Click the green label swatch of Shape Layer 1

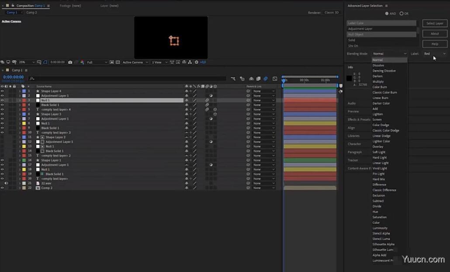(24, 160)
